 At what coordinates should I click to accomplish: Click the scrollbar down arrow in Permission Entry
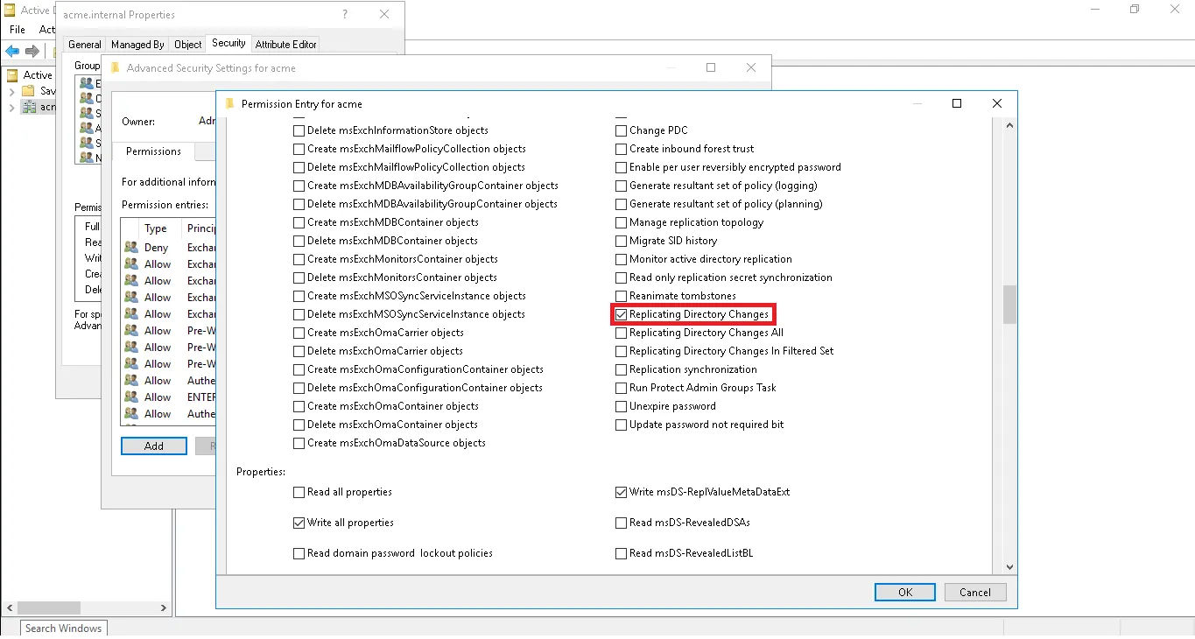point(1009,567)
